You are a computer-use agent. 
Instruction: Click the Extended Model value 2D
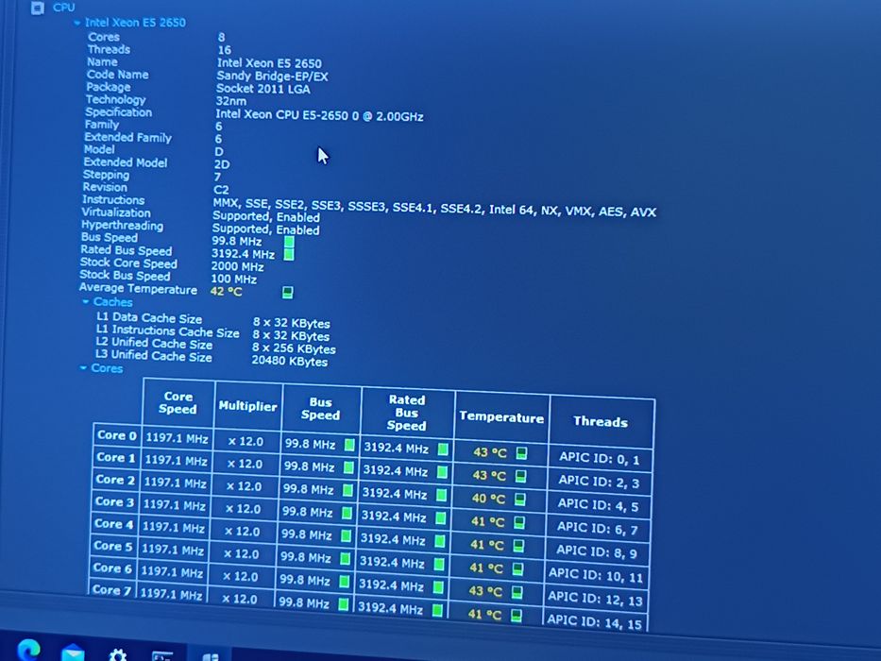point(222,164)
